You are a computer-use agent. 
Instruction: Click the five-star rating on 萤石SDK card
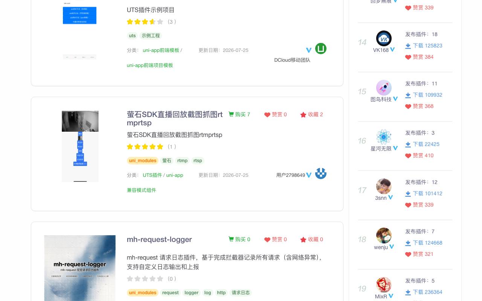pos(145,147)
